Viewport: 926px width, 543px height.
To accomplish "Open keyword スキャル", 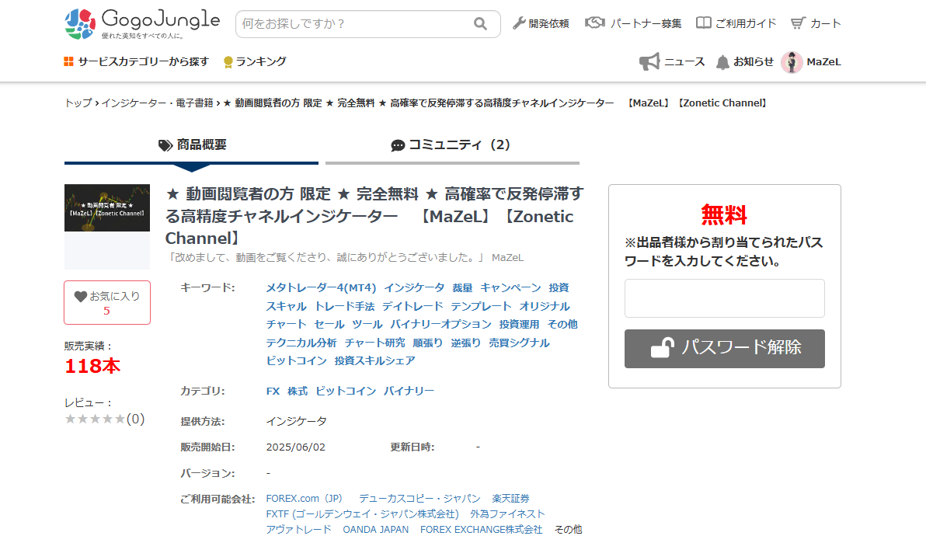I will [286, 307].
